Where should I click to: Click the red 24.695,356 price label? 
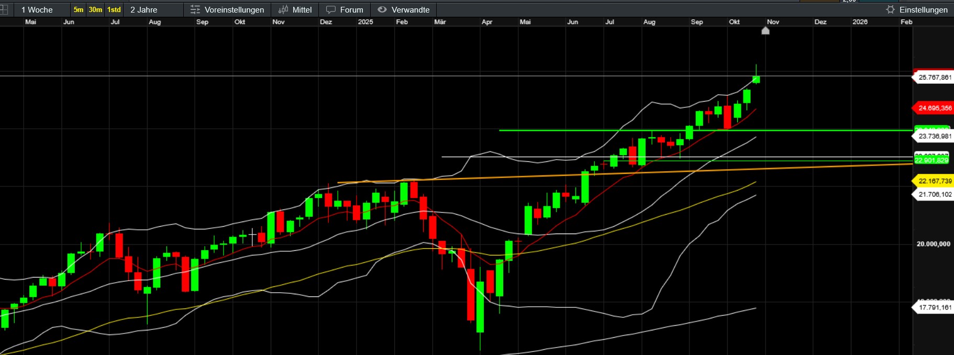[x=935, y=108]
